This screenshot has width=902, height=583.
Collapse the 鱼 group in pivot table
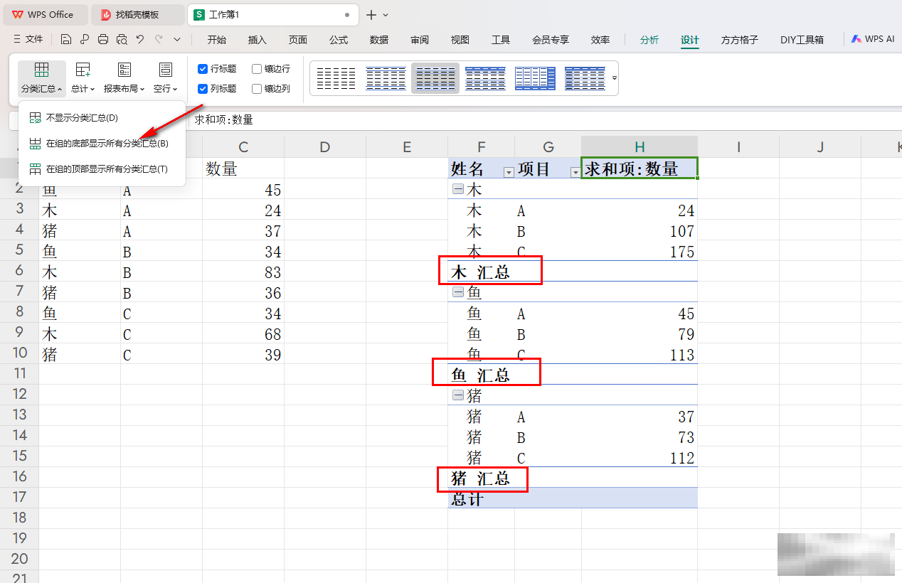pyautogui.click(x=458, y=292)
